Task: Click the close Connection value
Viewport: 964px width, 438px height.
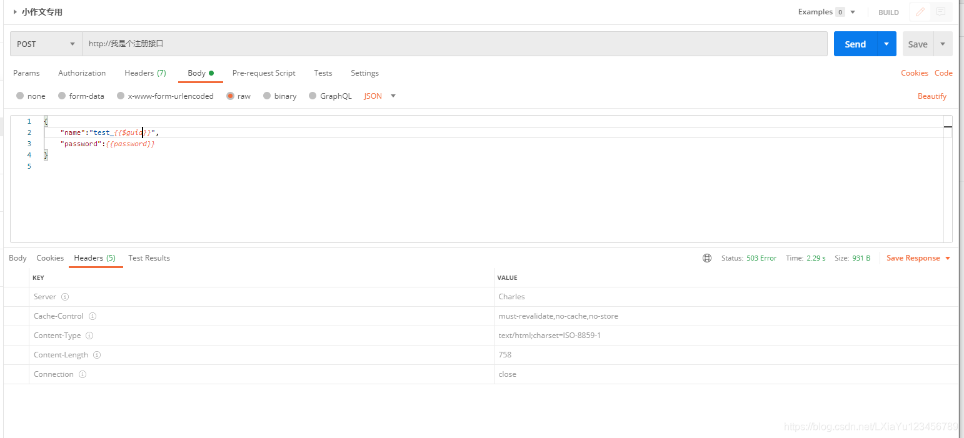Action: coord(507,374)
